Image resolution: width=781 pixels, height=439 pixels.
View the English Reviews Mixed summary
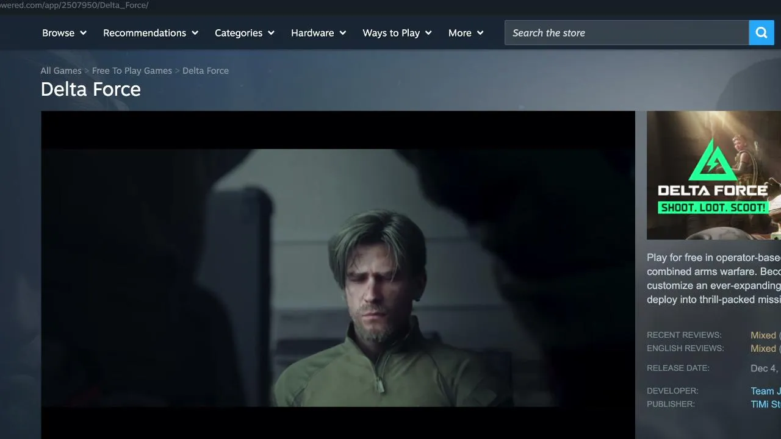(x=764, y=349)
